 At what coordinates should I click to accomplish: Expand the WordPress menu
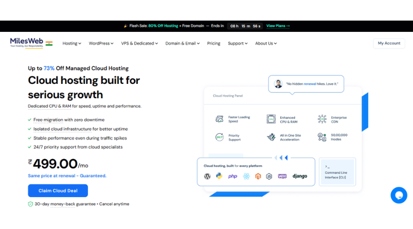101,43
